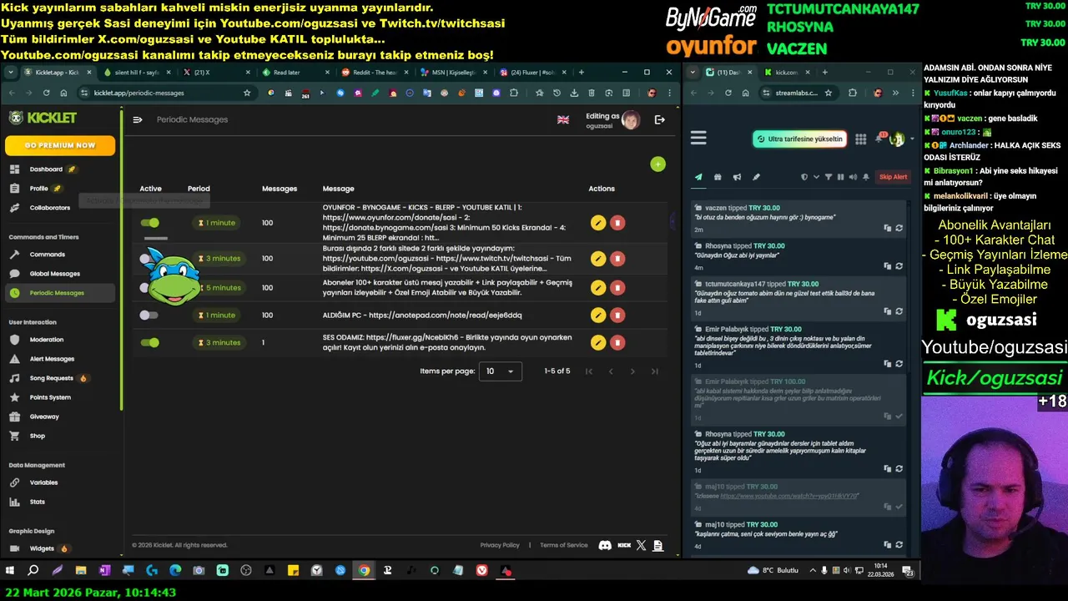Open the 'Editing as oguzsasi' avatar
This screenshot has height=601, width=1068.
pyautogui.click(x=631, y=120)
